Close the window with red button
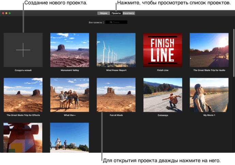 [3, 13]
